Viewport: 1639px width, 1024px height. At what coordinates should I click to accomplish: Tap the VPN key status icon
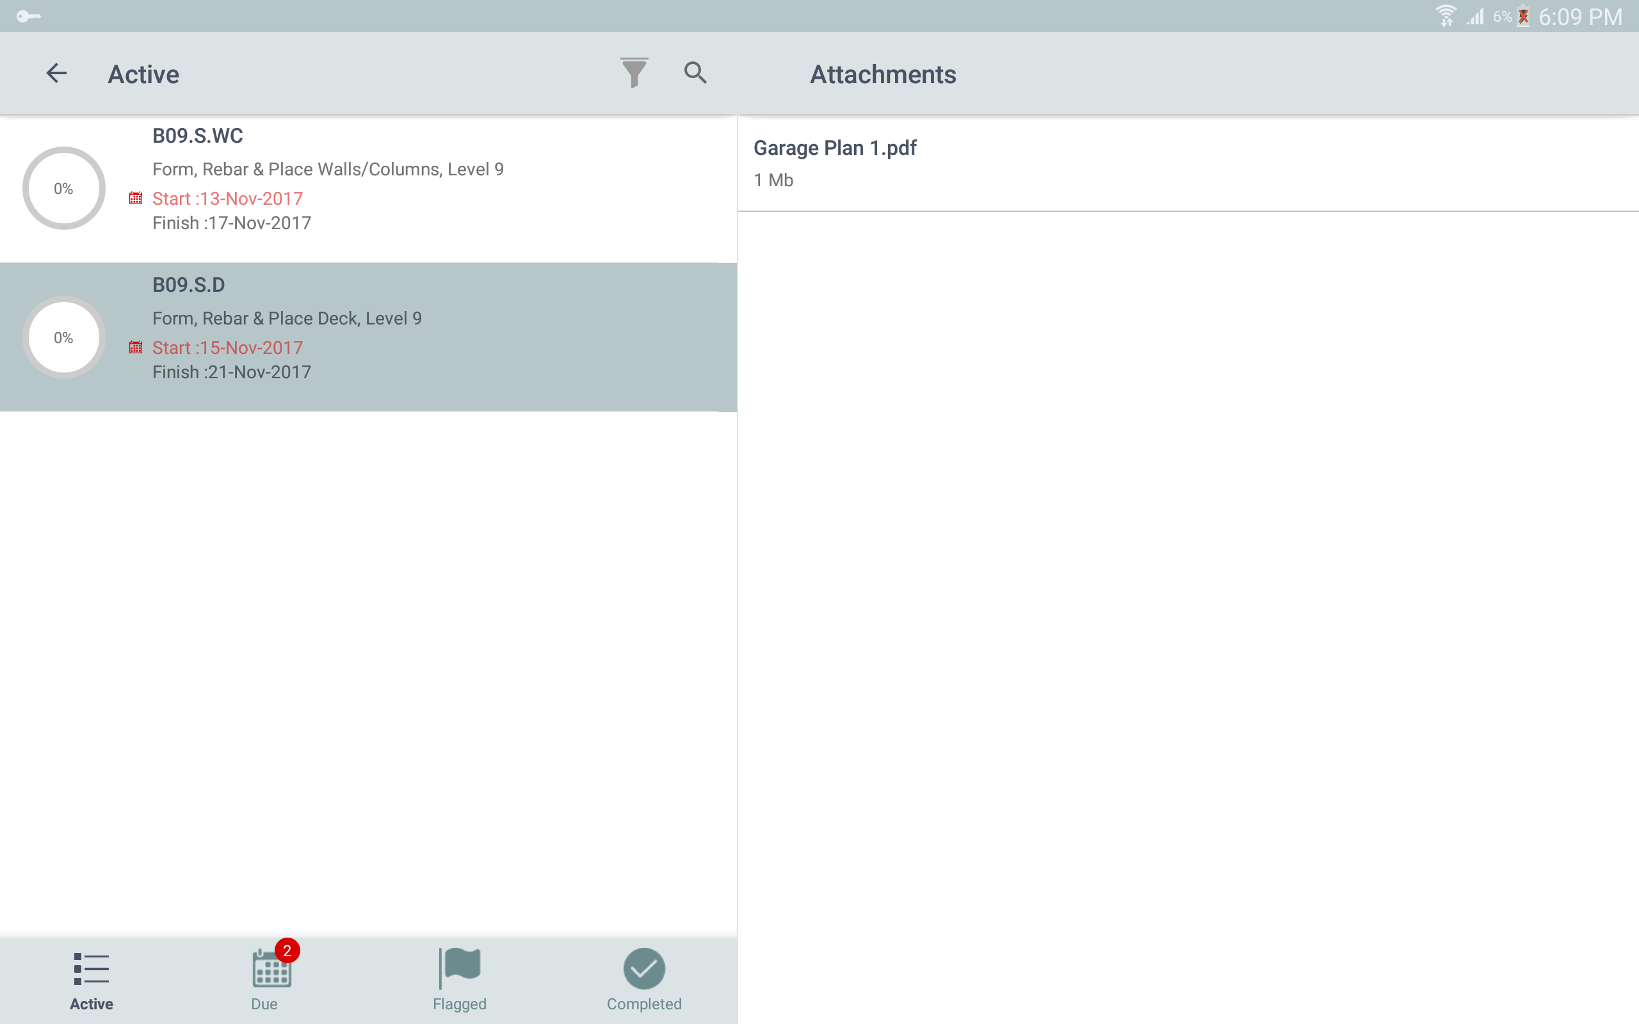28,16
